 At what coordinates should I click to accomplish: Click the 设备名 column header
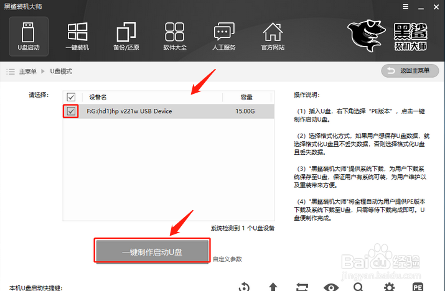click(x=98, y=97)
